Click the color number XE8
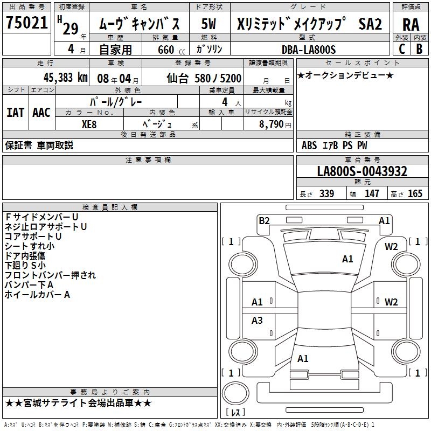 click(x=89, y=124)
